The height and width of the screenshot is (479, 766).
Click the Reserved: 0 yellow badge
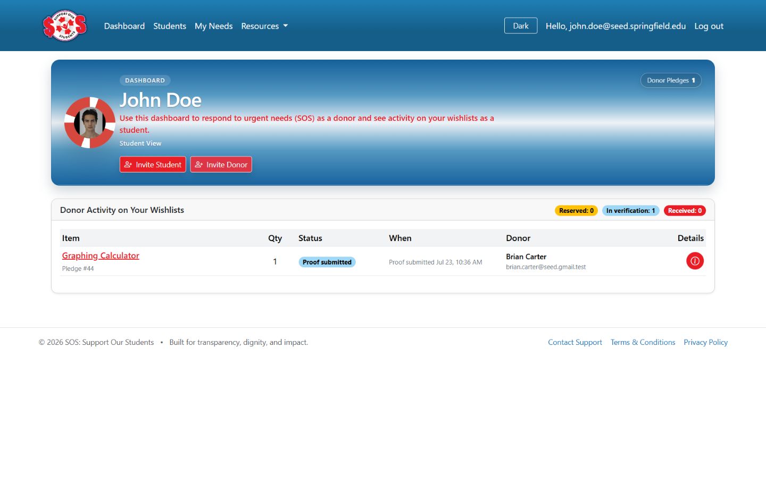pyautogui.click(x=576, y=211)
